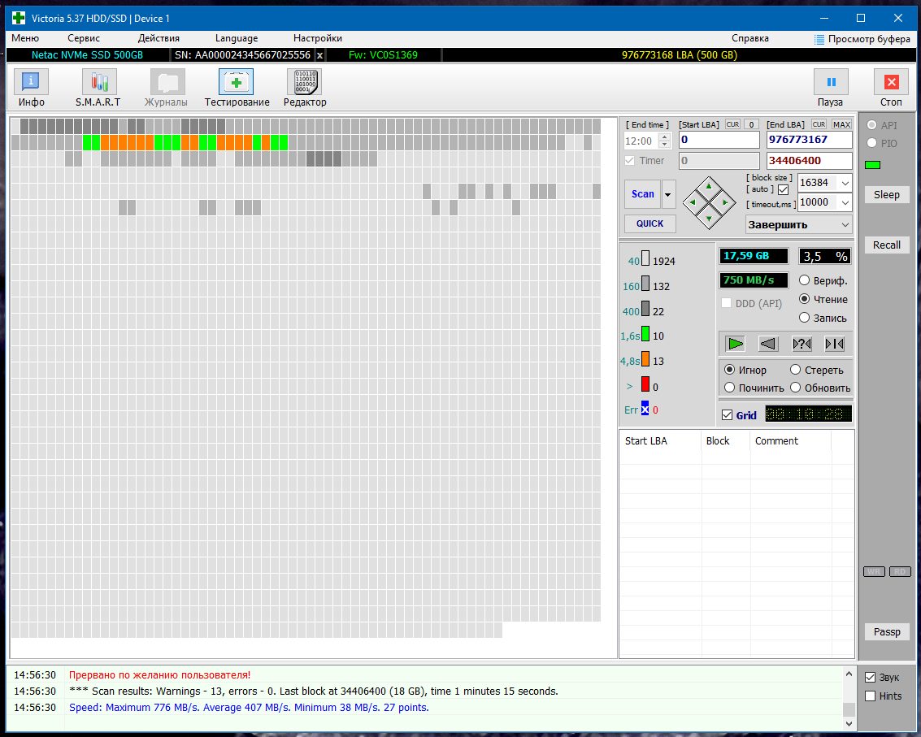This screenshot has width=921, height=737.
Task: Click the butterfly scan mode button
Action: coord(835,344)
